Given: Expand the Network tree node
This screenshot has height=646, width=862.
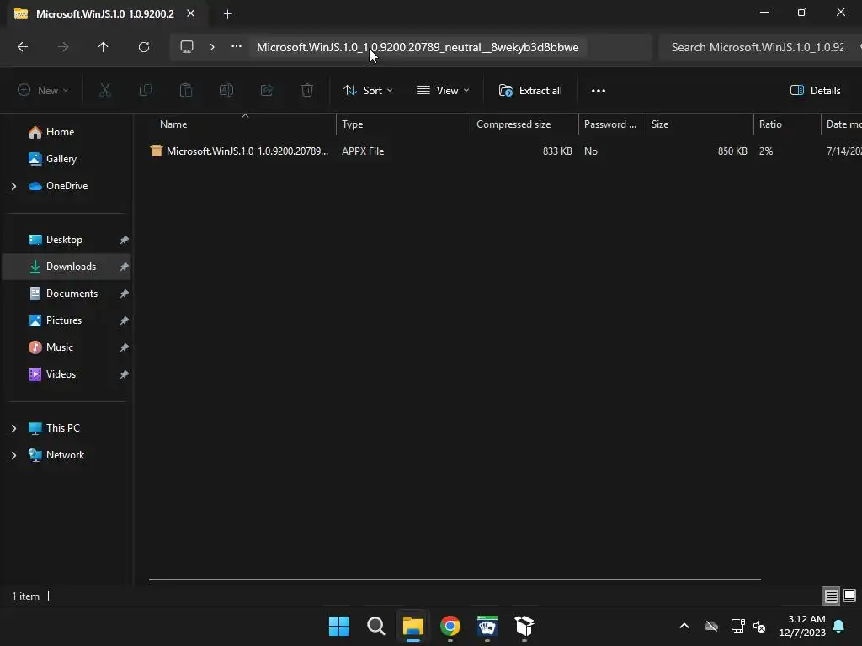Looking at the screenshot, I should 13,455.
